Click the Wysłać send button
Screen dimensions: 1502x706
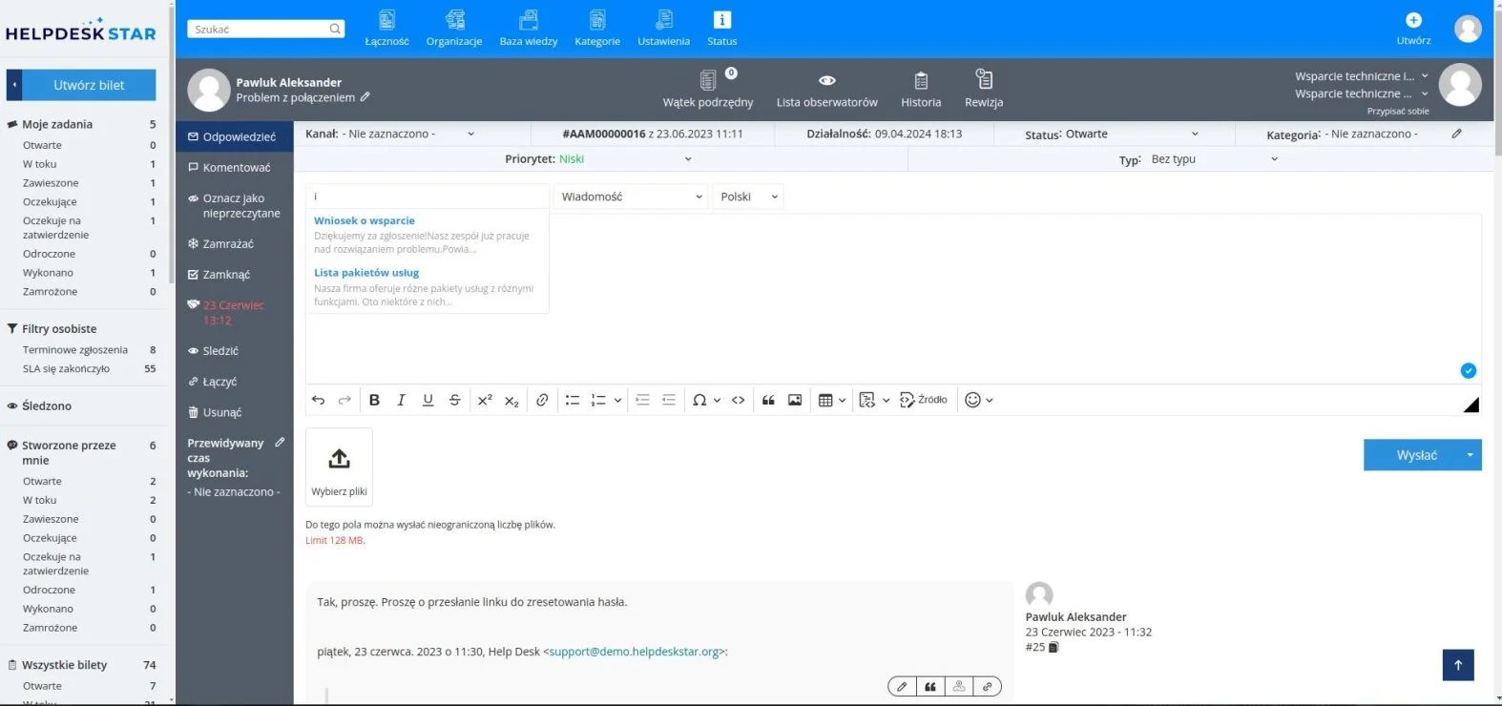[1416, 455]
